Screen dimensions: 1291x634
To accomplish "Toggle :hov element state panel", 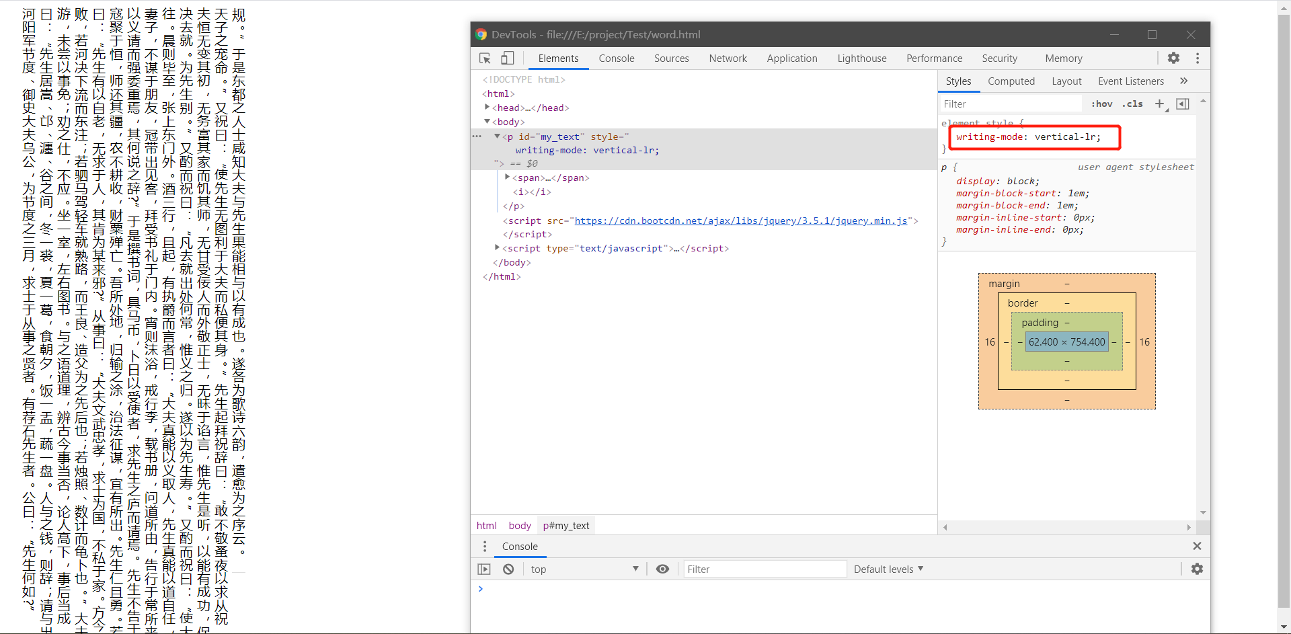I will pyautogui.click(x=1101, y=104).
